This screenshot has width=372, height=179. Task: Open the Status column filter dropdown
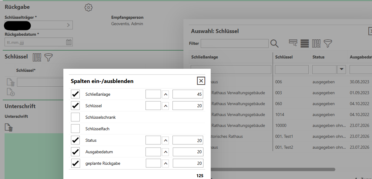click(342, 69)
